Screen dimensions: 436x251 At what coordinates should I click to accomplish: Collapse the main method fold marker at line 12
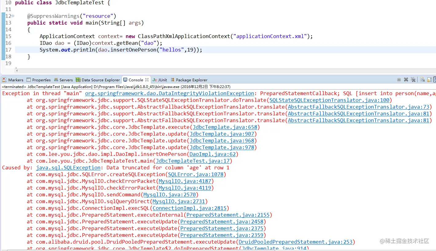(13, 16)
